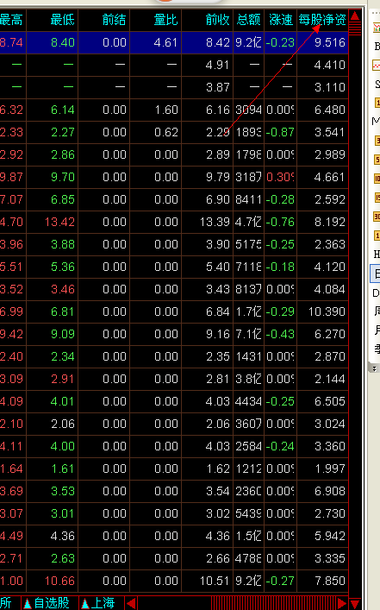Viewport: 380px width, 610px height.
Task: Click the net asset value 7.850
Action: (330, 581)
